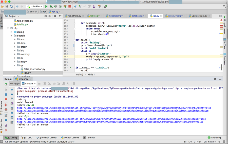The width and height of the screenshot is (228, 144).
Task: Start debugging with the bug icon
Action: 51,6
